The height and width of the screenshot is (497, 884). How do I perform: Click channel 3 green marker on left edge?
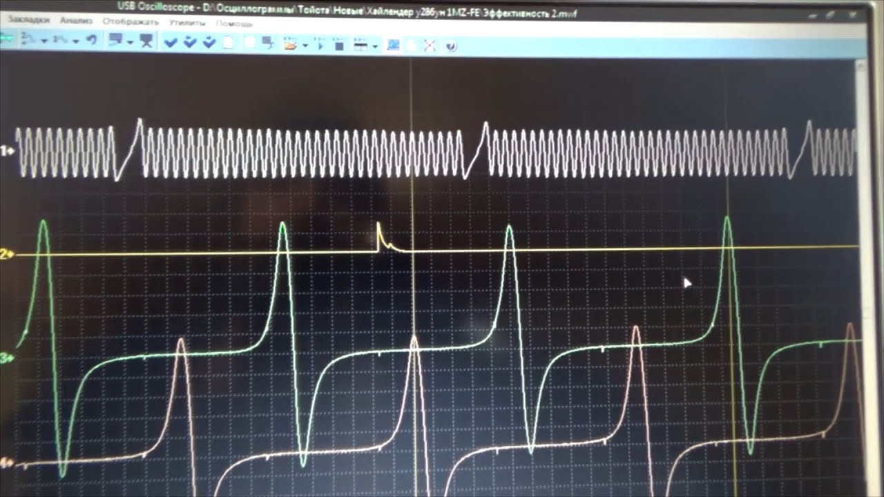(x=6, y=358)
